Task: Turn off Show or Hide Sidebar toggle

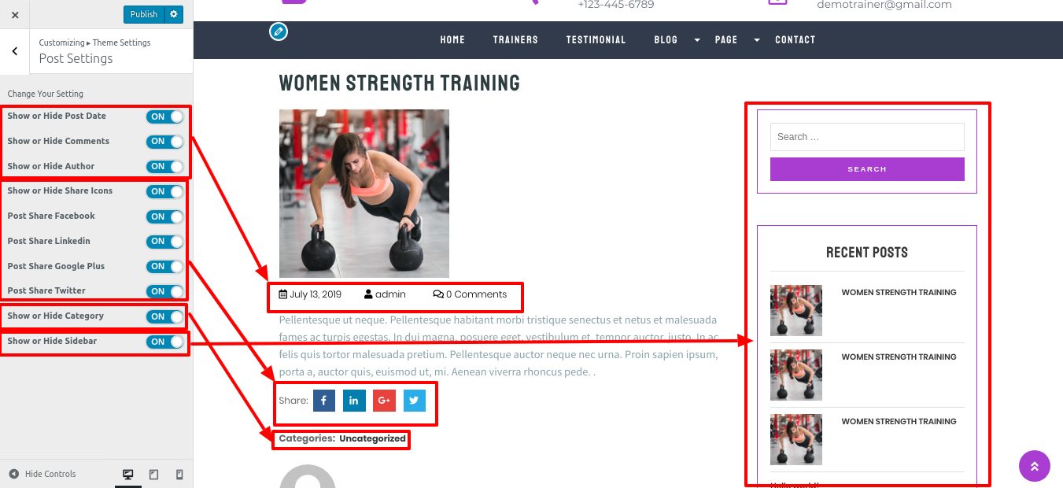Action: click(164, 342)
